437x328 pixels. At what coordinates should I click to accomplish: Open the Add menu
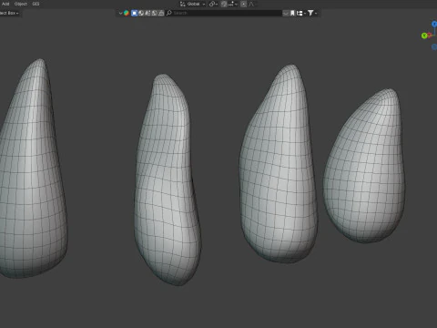(5, 4)
